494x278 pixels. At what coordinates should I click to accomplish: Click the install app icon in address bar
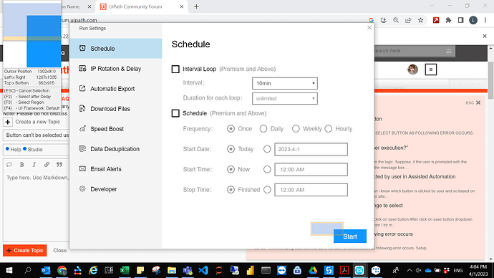click(384, 20)
